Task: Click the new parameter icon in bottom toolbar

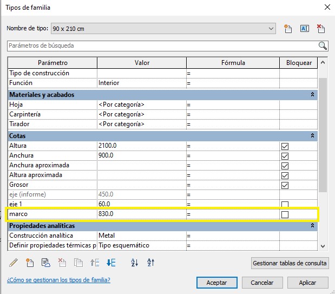Action: (x=30, y=263)
